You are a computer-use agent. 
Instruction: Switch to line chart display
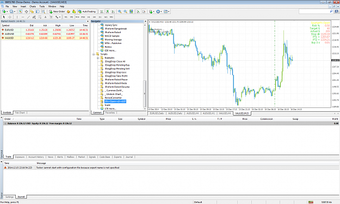coord(113,11)
